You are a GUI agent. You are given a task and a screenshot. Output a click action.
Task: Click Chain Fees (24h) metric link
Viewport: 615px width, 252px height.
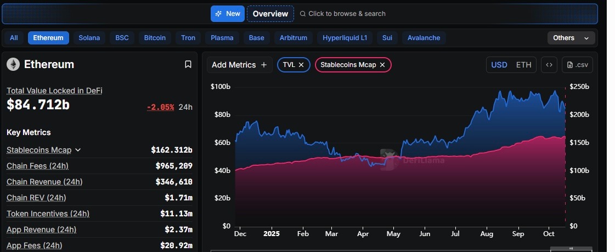pyautogui.click(x=37, y=166)
